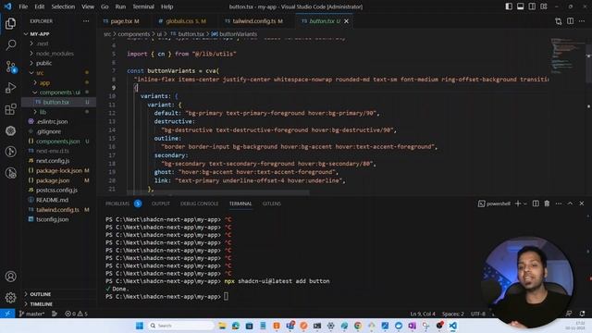Click Spaces: 2 indentation in status bar
This screenshot has width=592, height=333.
tap(452, 314)
